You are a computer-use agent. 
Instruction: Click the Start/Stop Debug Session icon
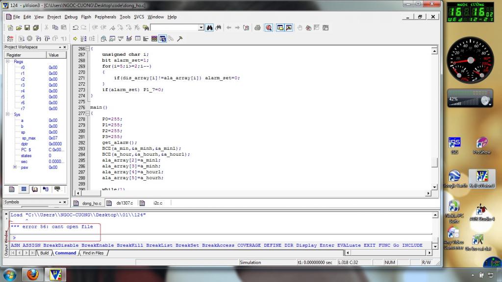(x=269, y=28)
